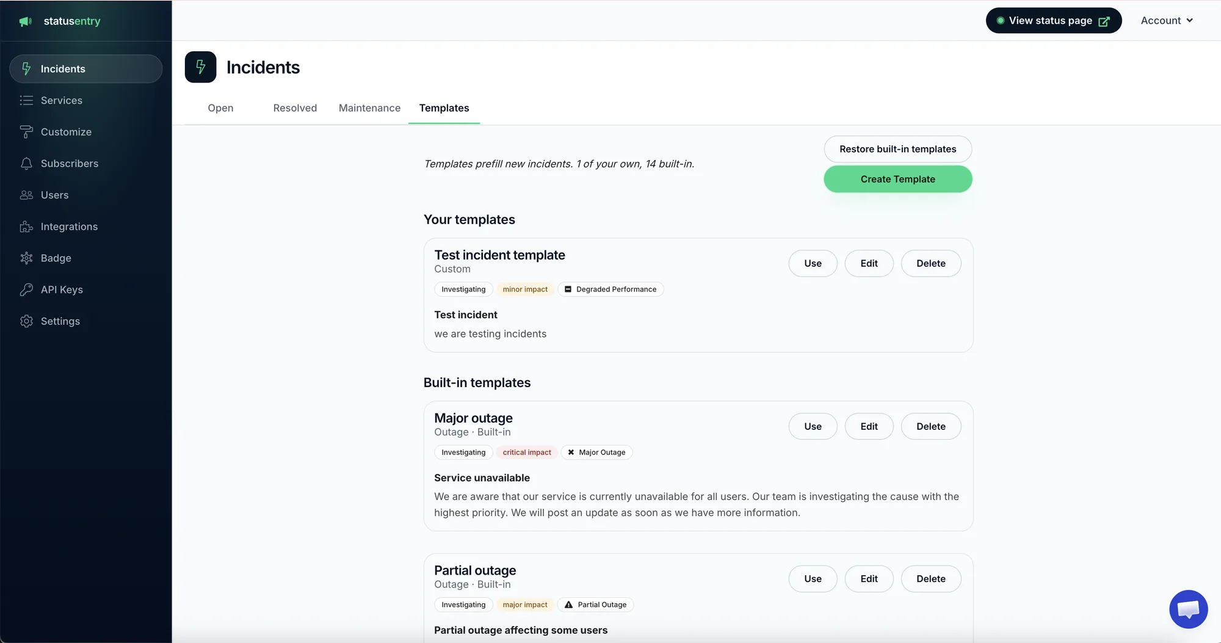Expand the Account dropdown menu
1221x643 pixels.
[x=1167, y=21]
